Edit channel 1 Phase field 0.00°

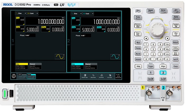(x=30, y=35)
